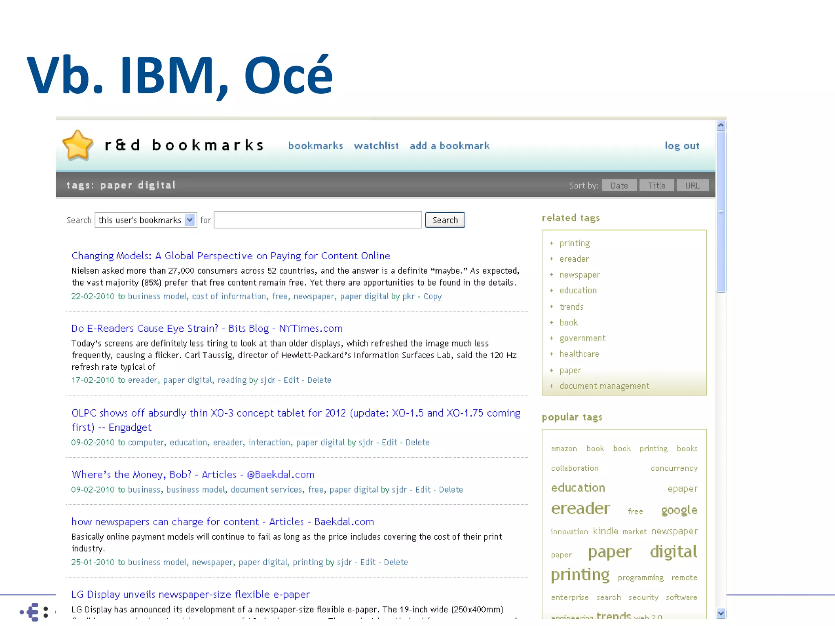Select 'programming' in popular tags cloud
This screenshot has width=835, height=626.
(x=641, y=578)
